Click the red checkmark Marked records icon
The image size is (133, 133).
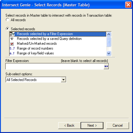pyautogui.click(x=12, y=44)
